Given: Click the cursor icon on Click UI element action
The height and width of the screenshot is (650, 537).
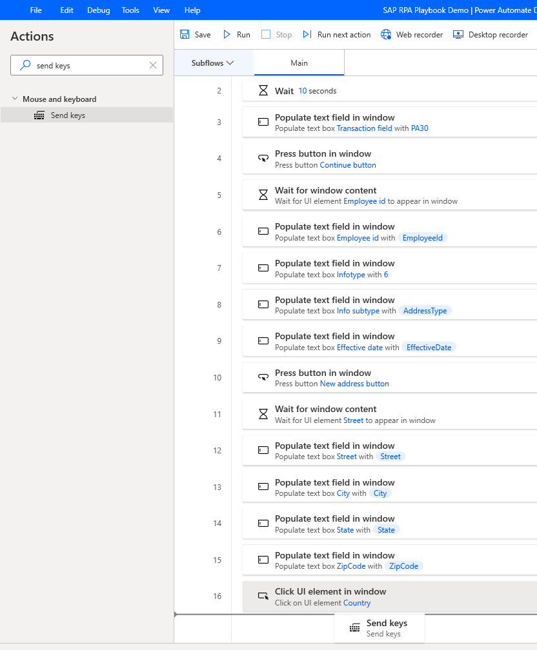Looking at the screenshot, I should 263,596.
